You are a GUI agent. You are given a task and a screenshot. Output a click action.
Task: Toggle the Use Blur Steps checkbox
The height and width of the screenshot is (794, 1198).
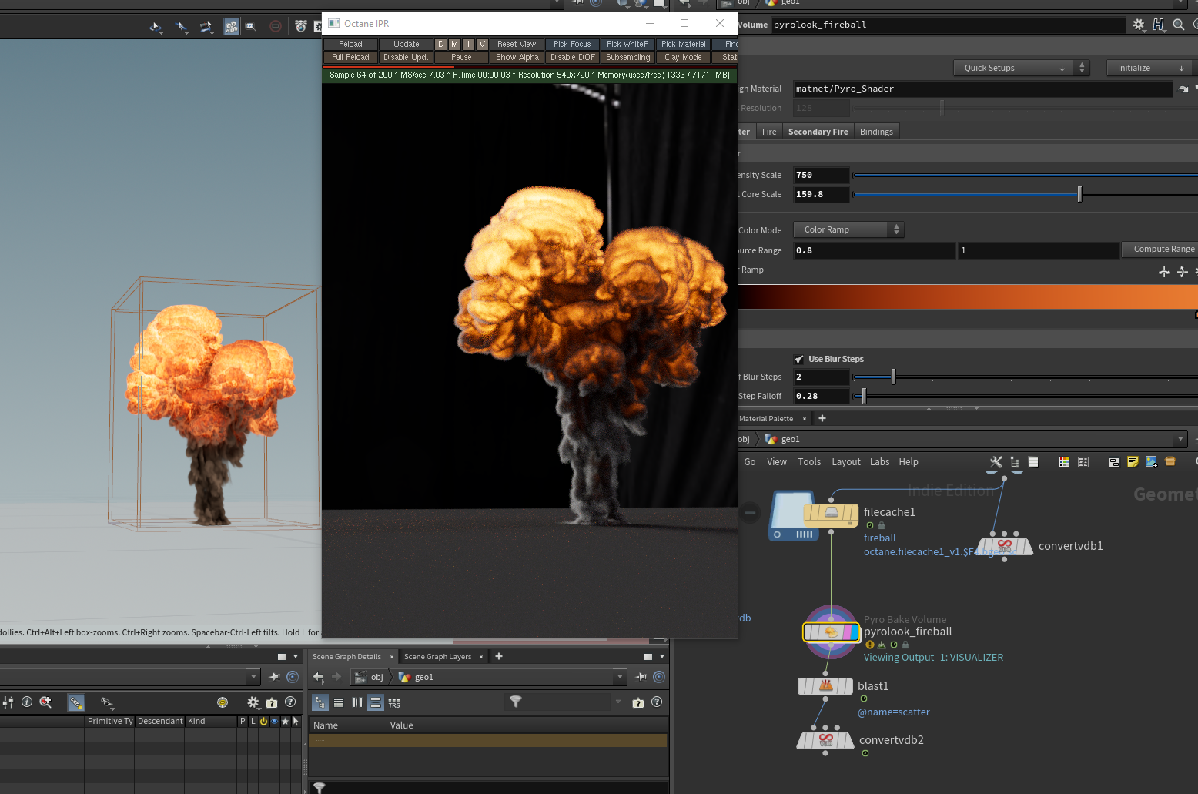[799, 360]
